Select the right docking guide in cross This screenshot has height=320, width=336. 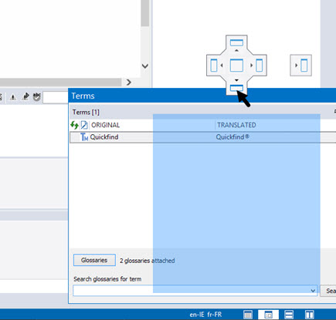[260, 66]
